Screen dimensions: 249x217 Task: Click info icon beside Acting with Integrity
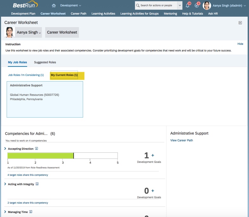click(37, 184)
